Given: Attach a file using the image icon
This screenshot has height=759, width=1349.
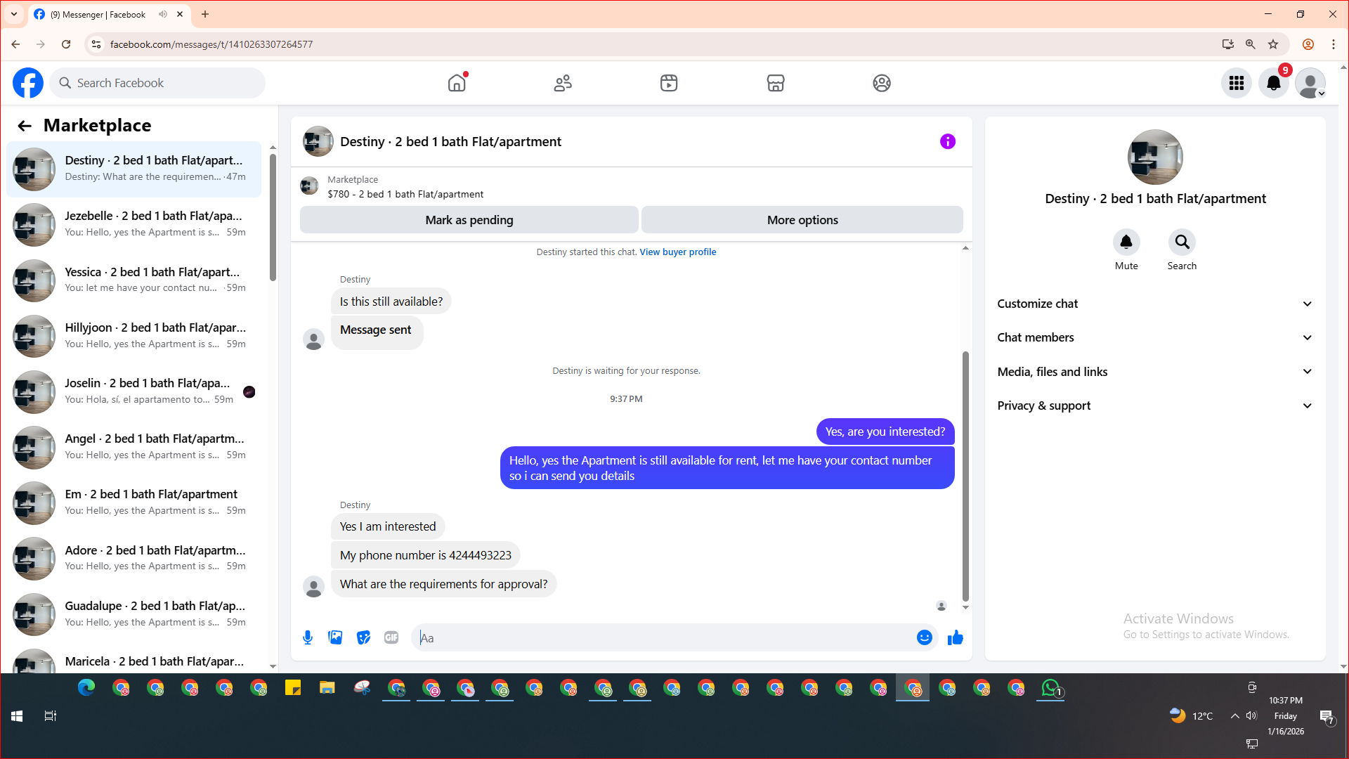Looking at the screenshot, I should coord(335,637).
